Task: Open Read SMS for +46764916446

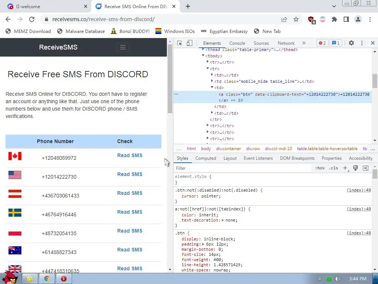Action: (130, 212)
